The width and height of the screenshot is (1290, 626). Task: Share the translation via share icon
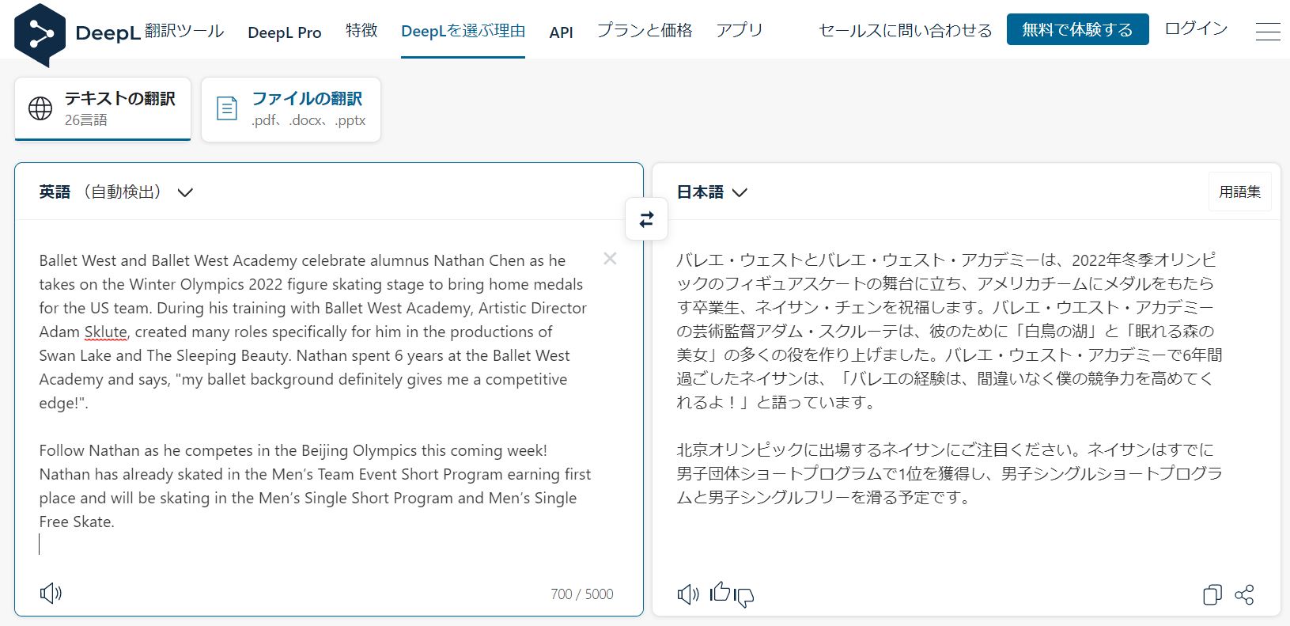click(x=1244, y=594)
